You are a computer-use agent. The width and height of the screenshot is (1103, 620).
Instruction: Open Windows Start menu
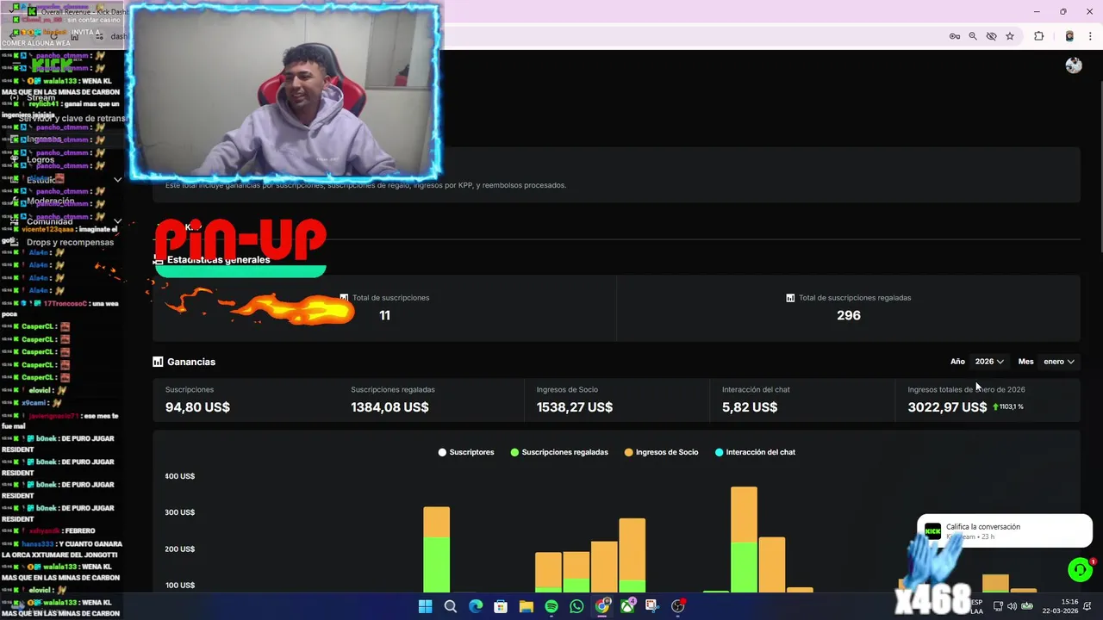(425, 606)
